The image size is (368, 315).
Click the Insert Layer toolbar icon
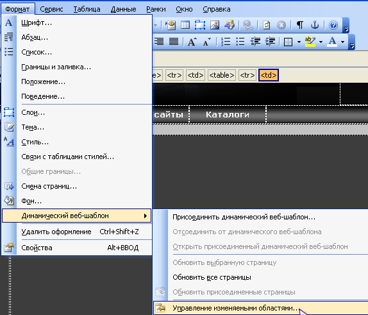[x=200, y=25]
